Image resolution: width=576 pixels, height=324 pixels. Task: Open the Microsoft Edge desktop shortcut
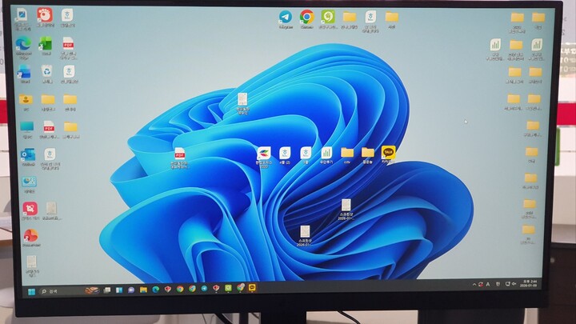(23, 45)
